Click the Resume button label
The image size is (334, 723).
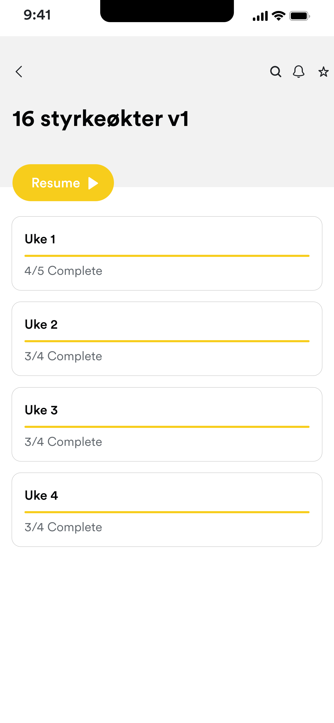coord(56,183)
